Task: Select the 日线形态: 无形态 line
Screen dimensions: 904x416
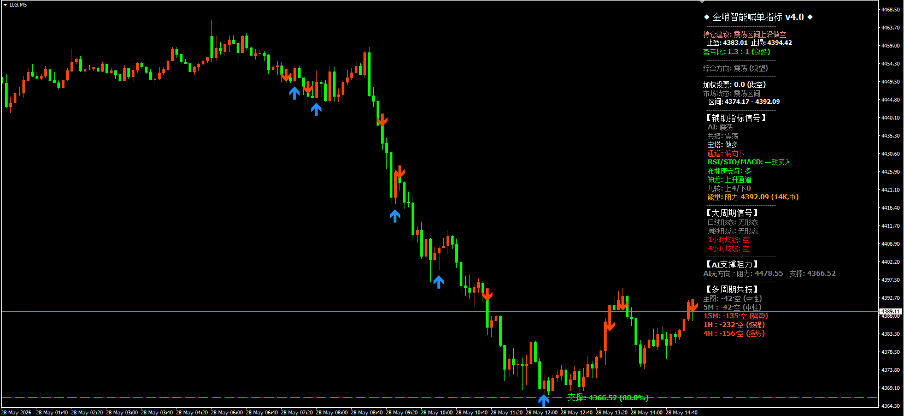Action: coord(733,222)
